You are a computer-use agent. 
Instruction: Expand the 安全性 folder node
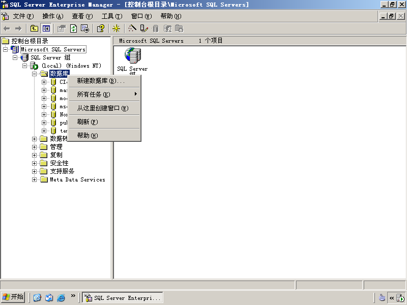pos(34,163)
